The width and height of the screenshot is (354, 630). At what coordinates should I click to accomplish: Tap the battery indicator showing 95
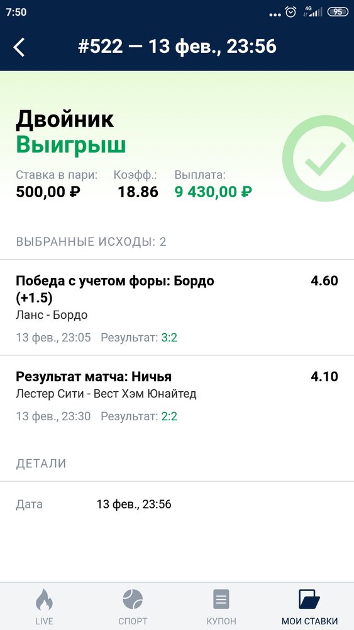pyautogui.click(x=338, y=12)
